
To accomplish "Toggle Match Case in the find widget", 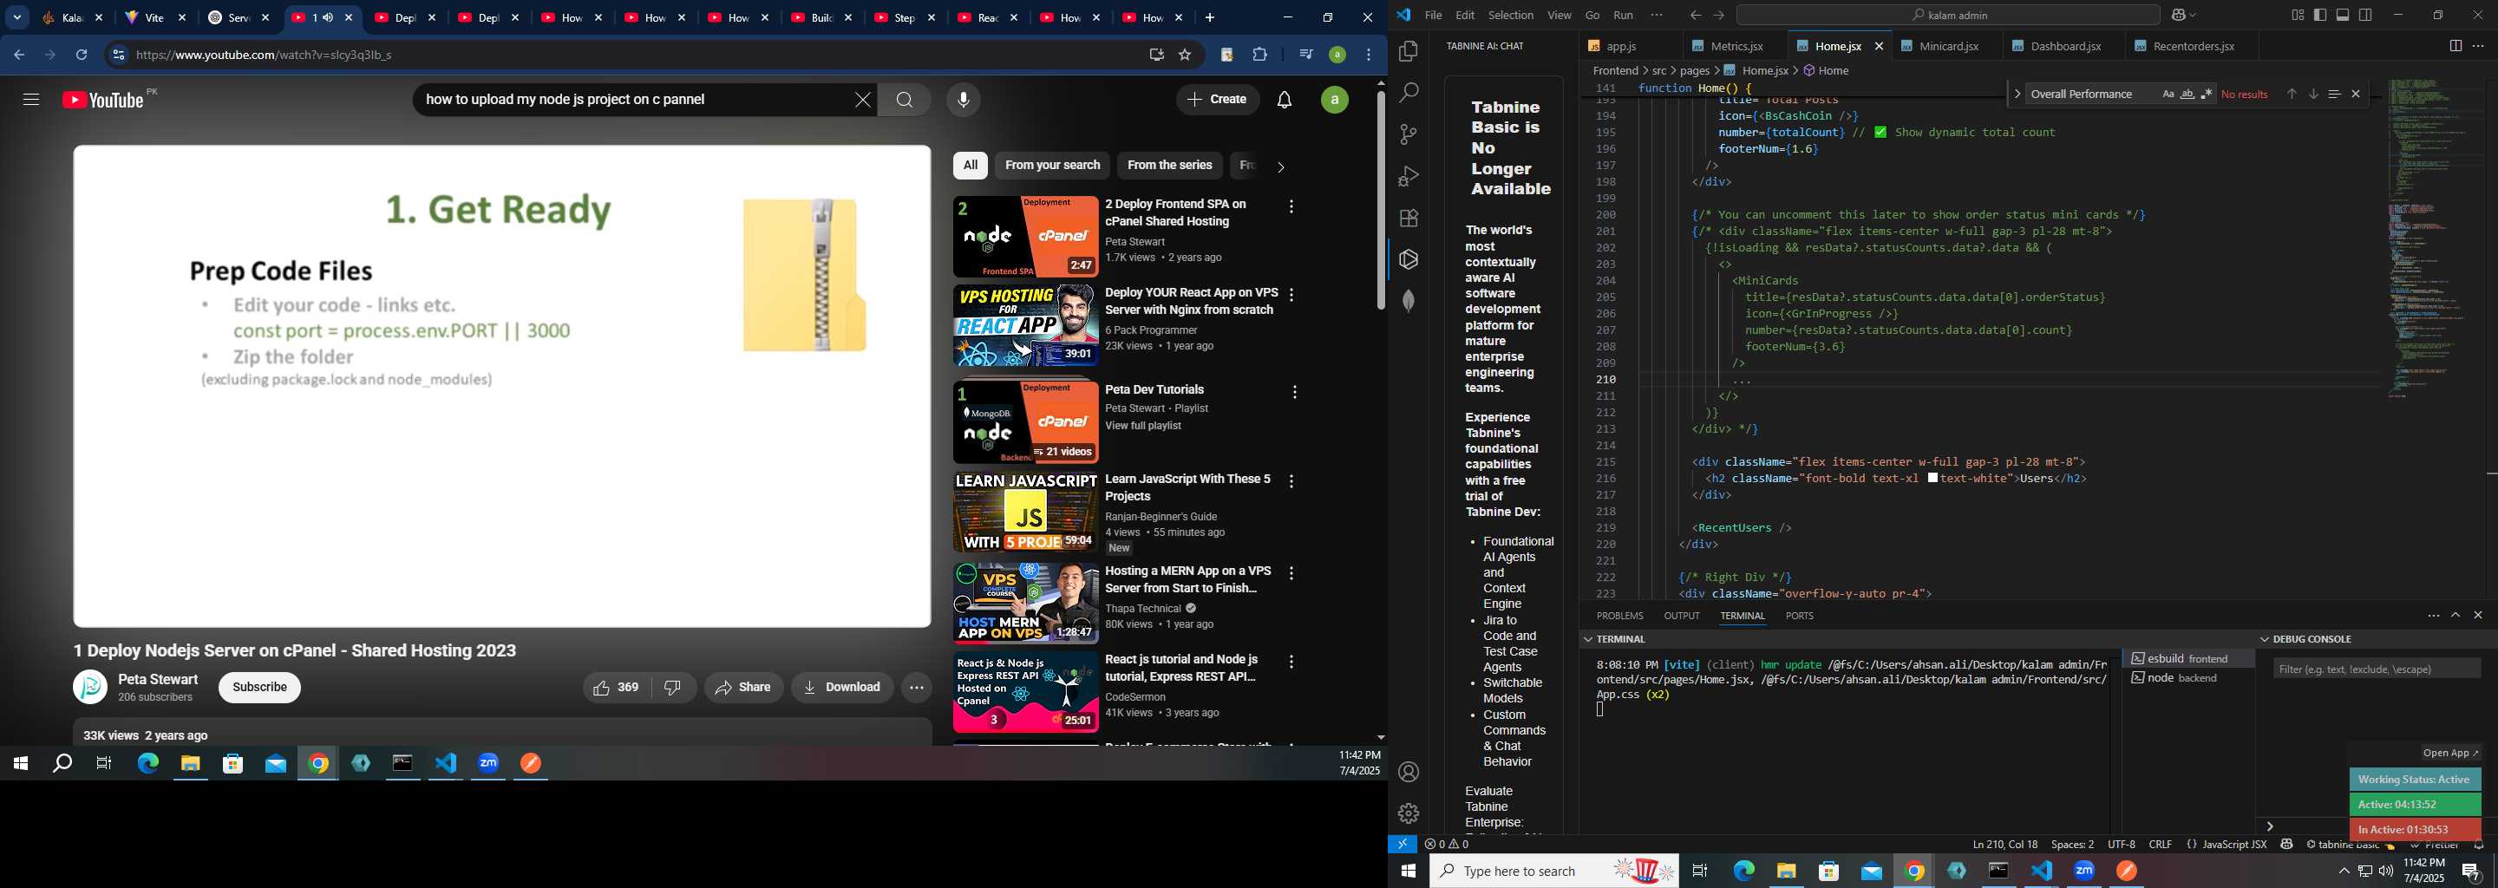I will coord(2168,94).
